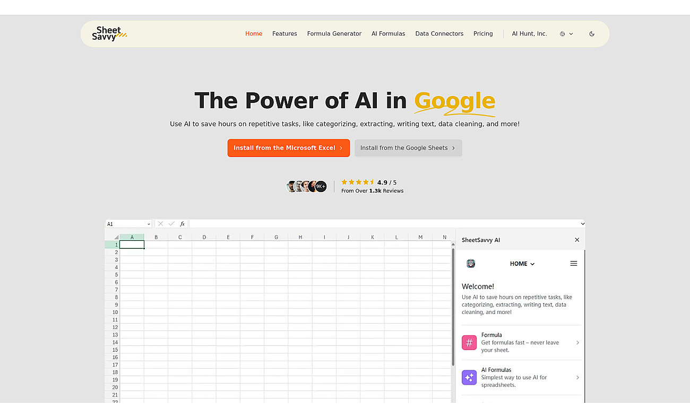Click cell A1 in the spreadsheet
Screen dimensions: 690x418
(x=132, y=245)
